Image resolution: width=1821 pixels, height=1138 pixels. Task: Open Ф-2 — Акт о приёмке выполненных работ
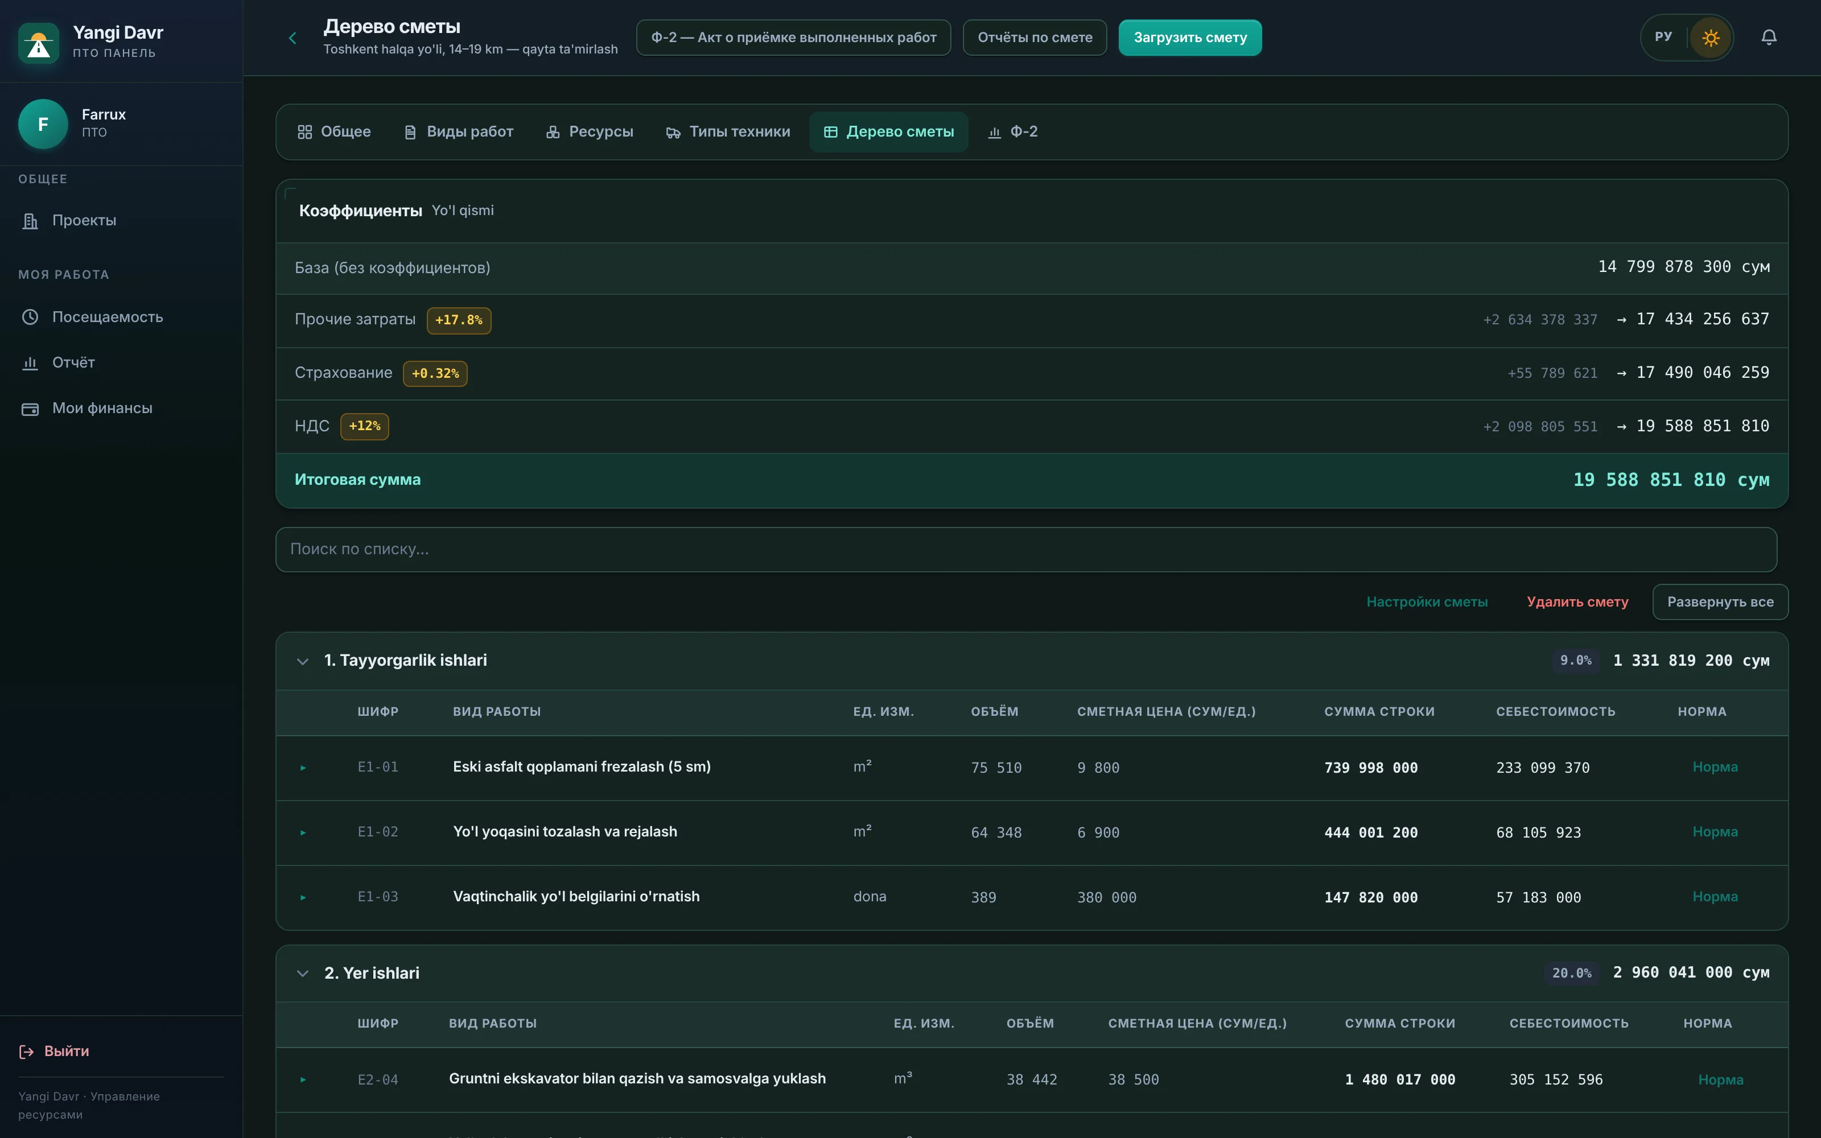793,38
